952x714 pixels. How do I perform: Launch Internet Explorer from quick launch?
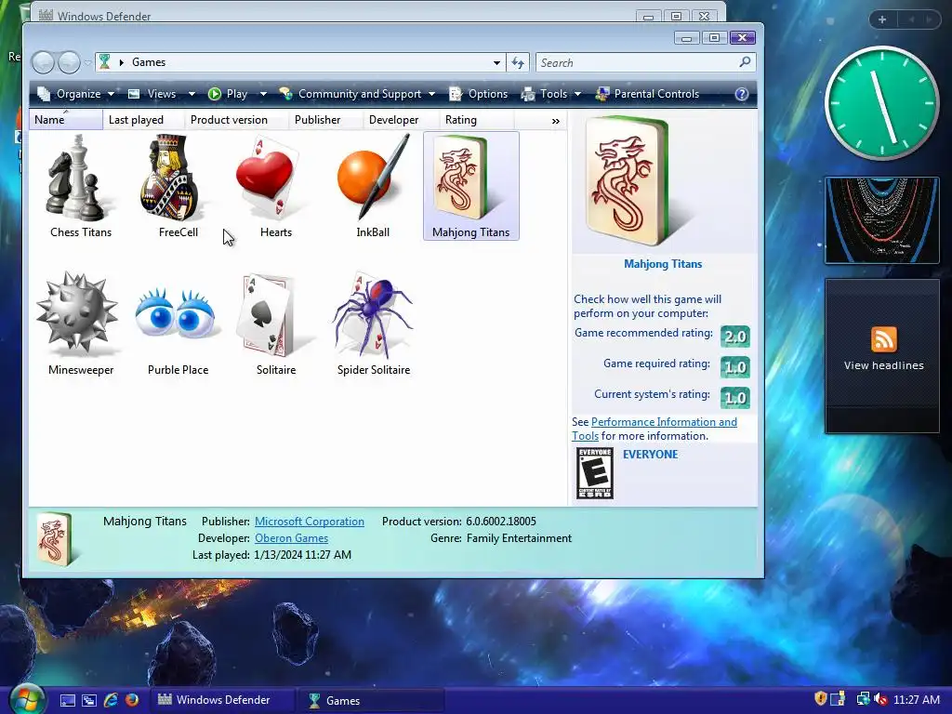(112, 700)
